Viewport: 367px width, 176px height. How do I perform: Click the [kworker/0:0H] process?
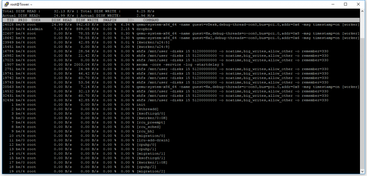[152, 118]
